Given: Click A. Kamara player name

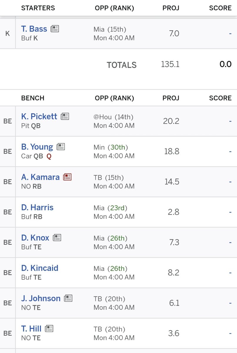Looking at the screenshot, I should click(40, 177).
